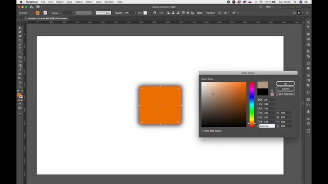Open the graphic Style dropdown
Viewport: 328px width, 184px height.
pos(149,13)
